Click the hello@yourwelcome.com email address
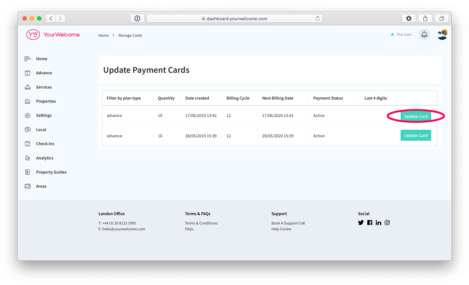Image resolution: width=469 pixels, height=285 pixels. click(124, 229)
